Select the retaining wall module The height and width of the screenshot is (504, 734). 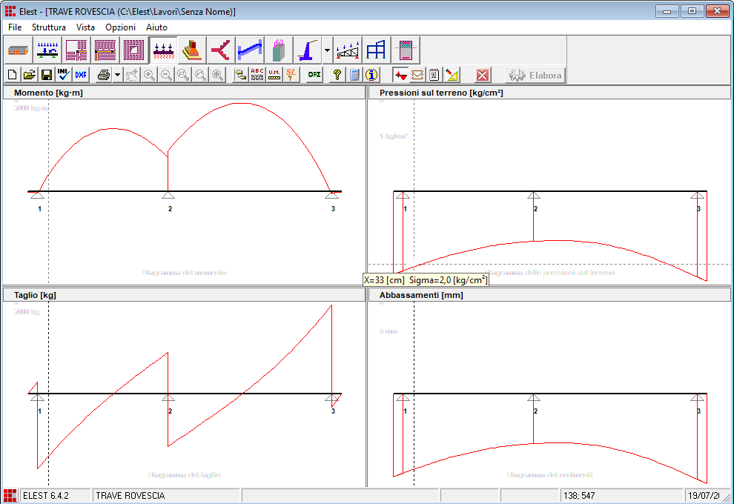(x=307, y=50)
